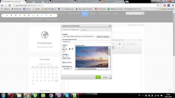
Task: Open the Сервисы apps bookmark
Action: pyautogui.click(x=5, y=9)
